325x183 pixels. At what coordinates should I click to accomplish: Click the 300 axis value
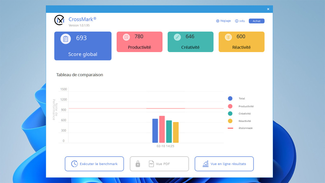(x=63, y=131)
